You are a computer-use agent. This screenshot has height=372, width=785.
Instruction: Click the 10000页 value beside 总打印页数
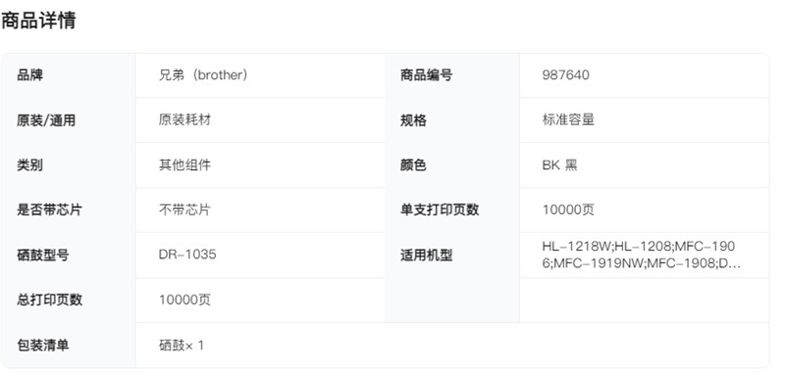(184, 300)
